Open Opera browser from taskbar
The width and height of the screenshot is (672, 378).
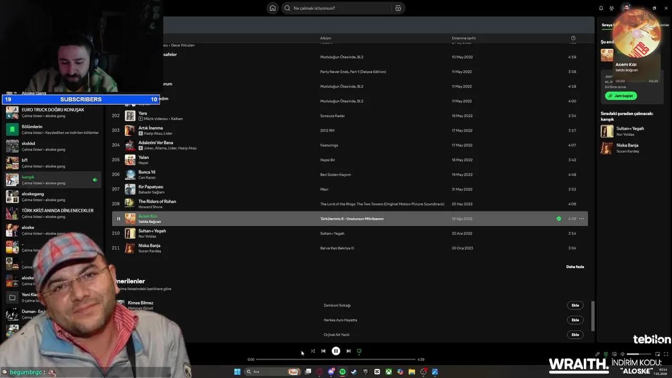(320, 372)
